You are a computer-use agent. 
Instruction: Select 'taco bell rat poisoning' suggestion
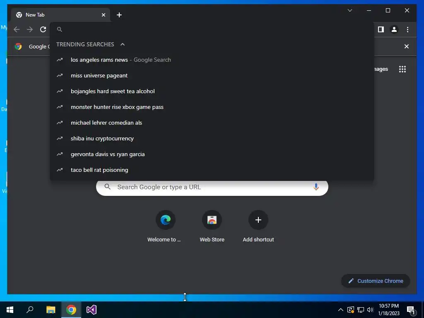(x=212, y=170)
